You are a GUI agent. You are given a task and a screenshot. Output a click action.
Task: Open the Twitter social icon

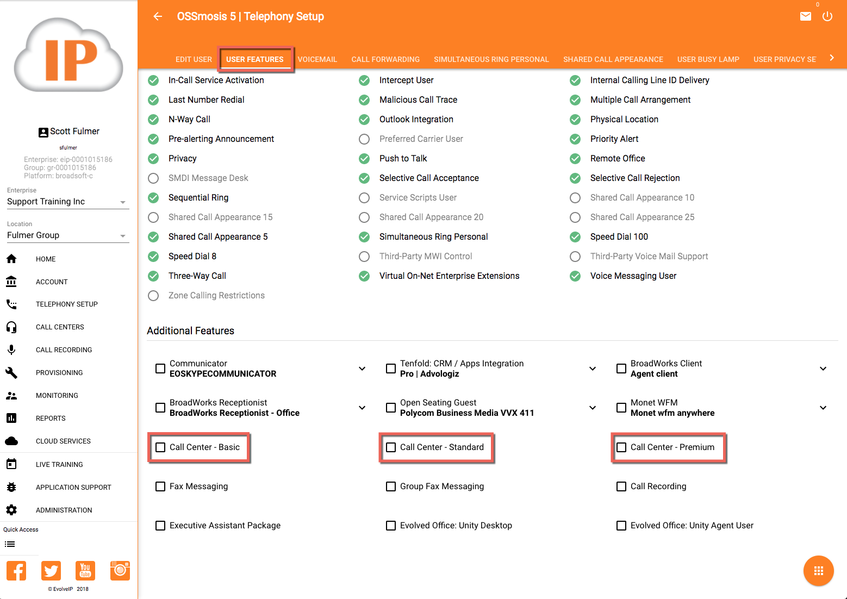click(x=51, y=571)
